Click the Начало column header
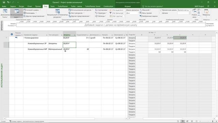Screen dimensions: 218x123 point(105,35)
